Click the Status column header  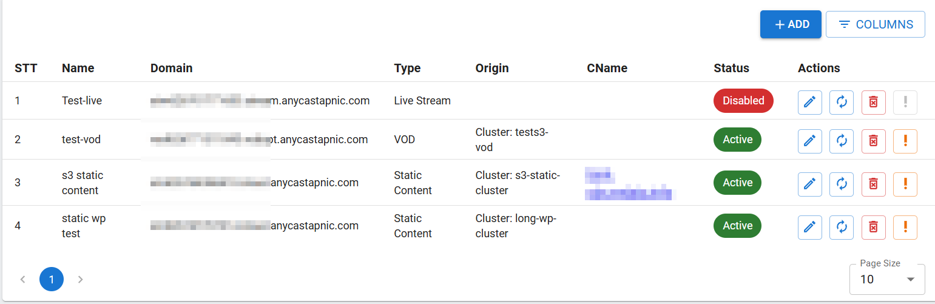[x=731, y=68]
